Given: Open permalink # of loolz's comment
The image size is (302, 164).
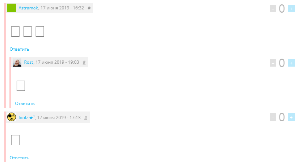Looking at the screenshot, I should click(86, 118).
